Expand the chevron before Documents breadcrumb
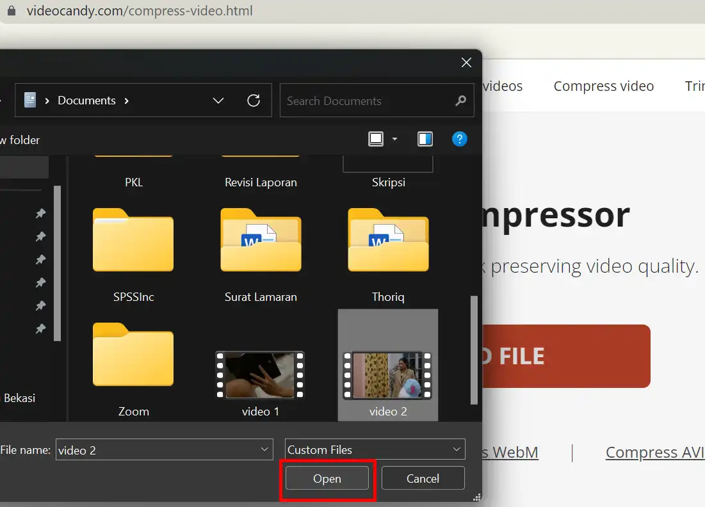 tap(47, 101)
